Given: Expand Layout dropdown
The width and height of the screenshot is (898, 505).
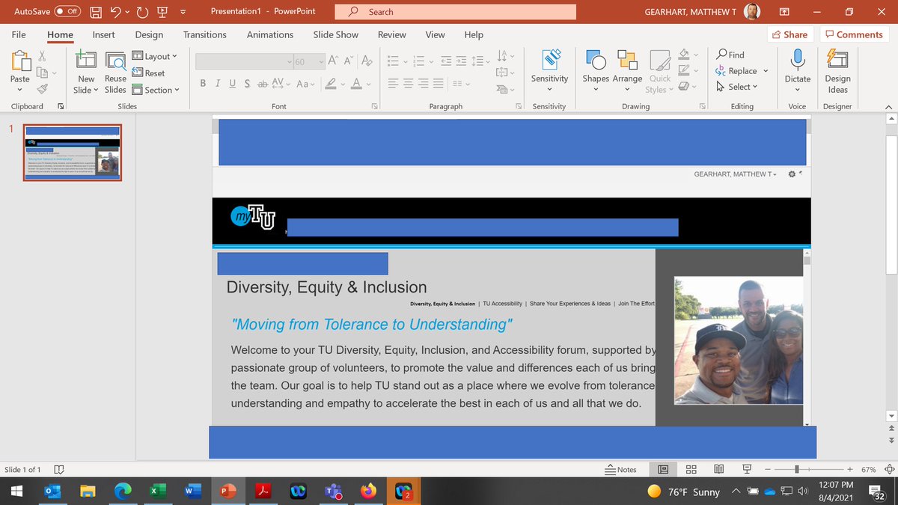Looking at the screenshot, I should coord(155,56).
